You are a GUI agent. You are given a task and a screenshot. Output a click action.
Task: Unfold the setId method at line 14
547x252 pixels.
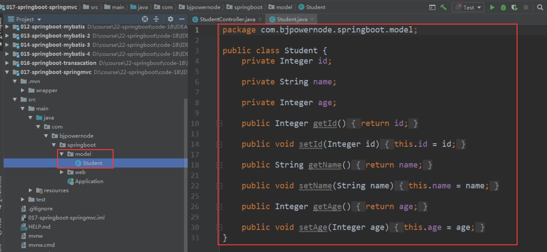219,144
